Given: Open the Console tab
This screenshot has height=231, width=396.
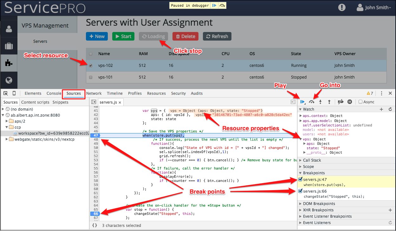Looking at the screenshot, I should tap(54, 93).
